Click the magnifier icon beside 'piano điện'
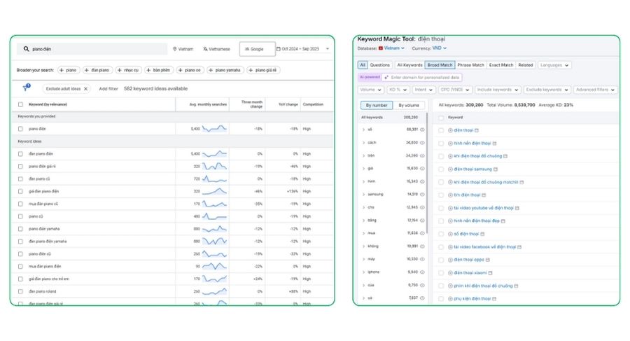The height and width of the screenshot is (341, 630). (27, 49)
